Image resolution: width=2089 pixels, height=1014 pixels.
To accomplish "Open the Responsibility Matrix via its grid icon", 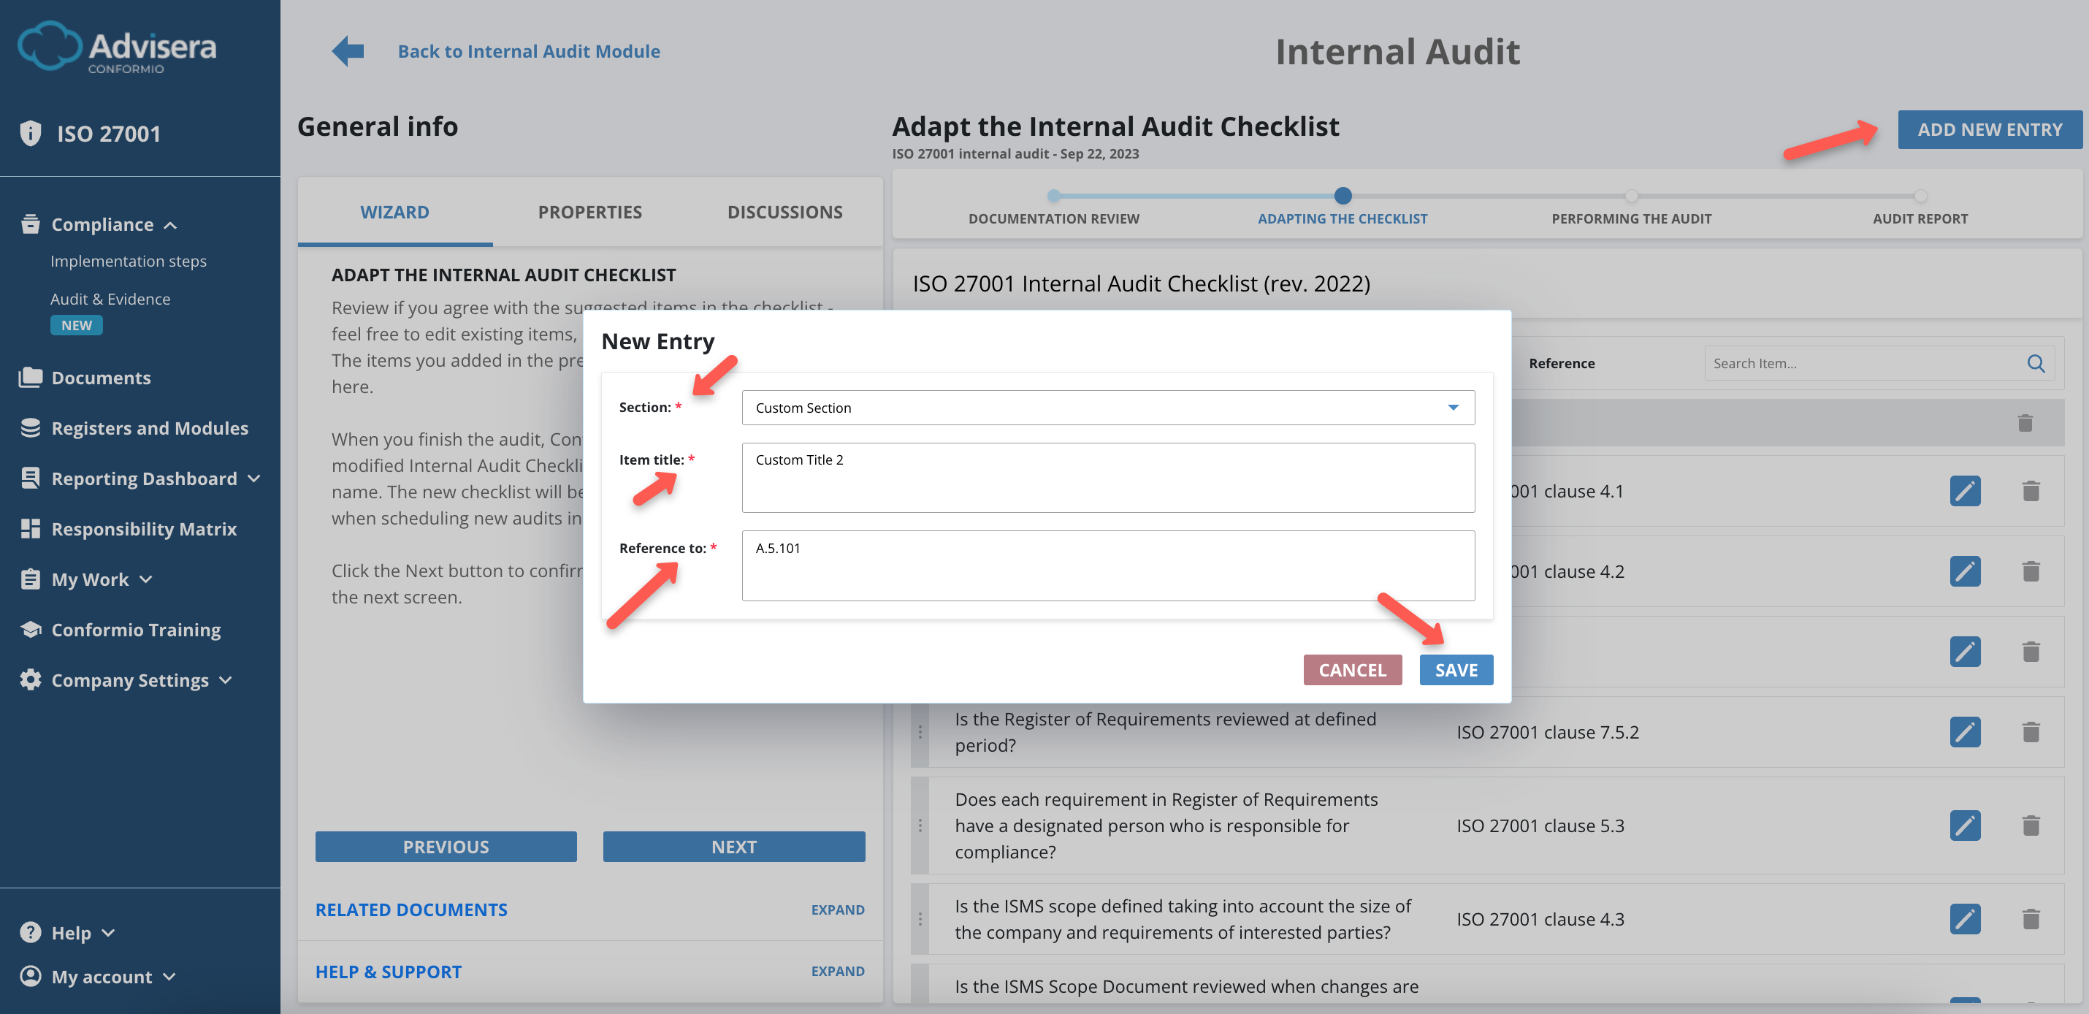I will point(30,528).
